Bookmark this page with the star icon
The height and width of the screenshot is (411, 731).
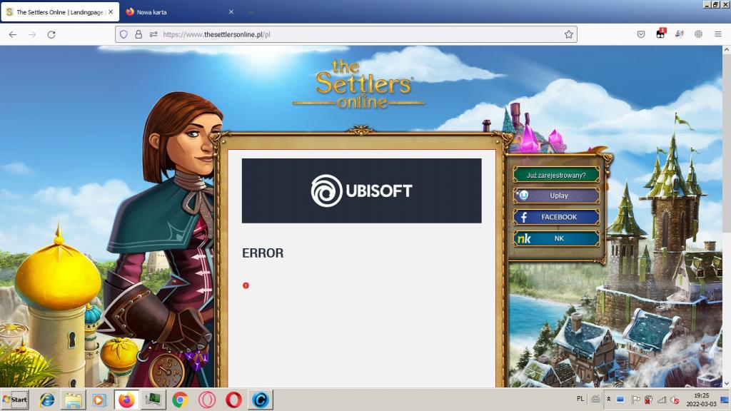(x=568, y=34)
